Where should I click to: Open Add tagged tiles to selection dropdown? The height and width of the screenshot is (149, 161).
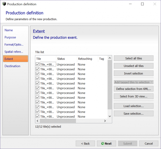click(x=133, y=82)
